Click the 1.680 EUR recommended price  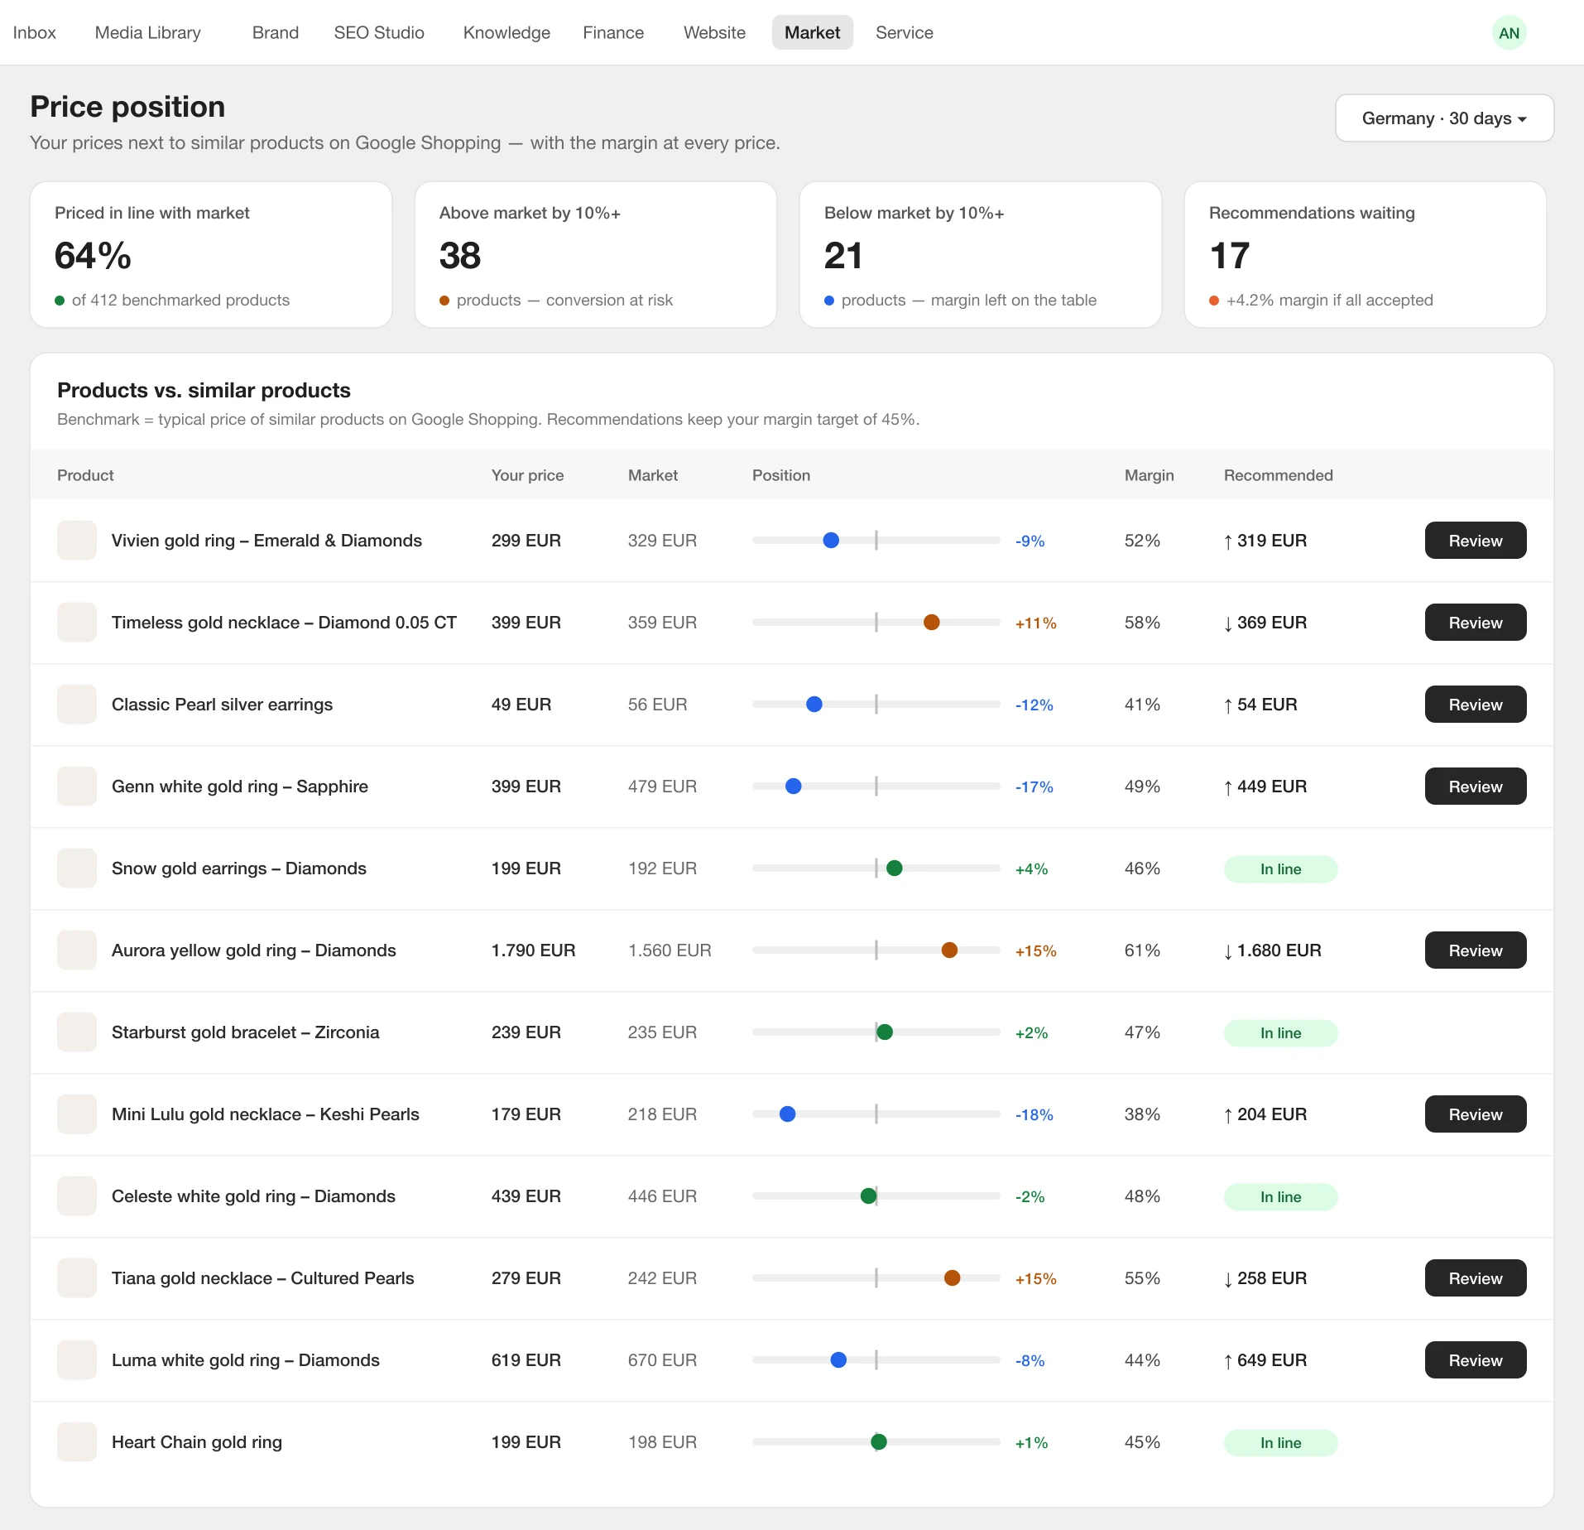point(1273,950)
